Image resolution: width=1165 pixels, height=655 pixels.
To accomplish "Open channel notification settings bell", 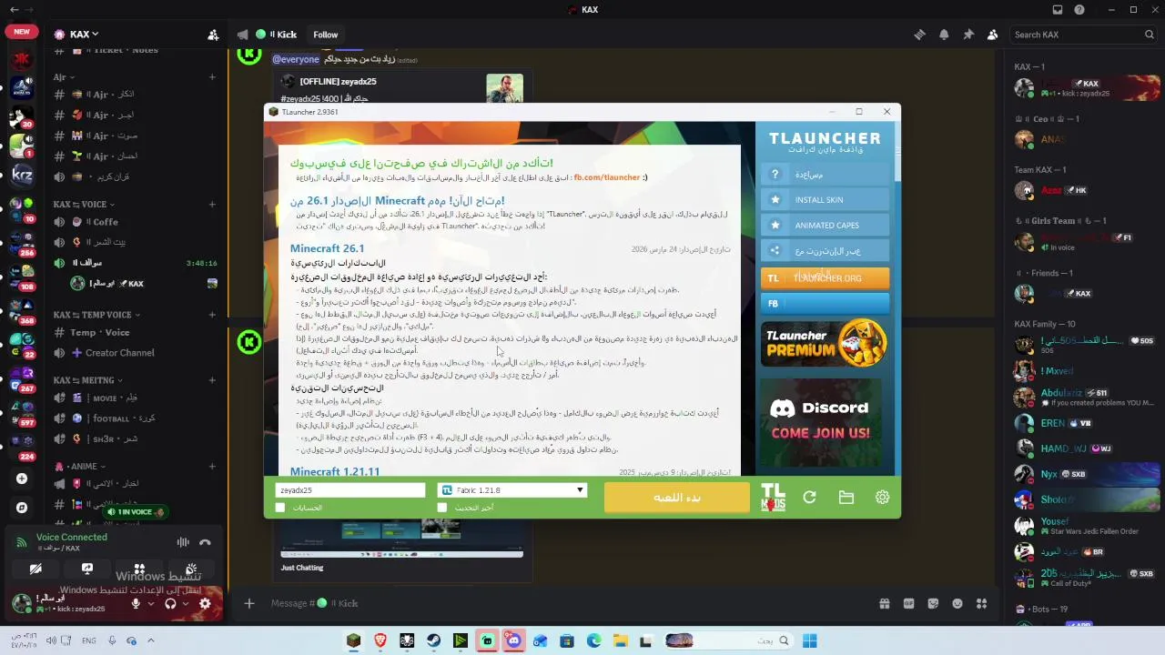I will pos(944,35).
